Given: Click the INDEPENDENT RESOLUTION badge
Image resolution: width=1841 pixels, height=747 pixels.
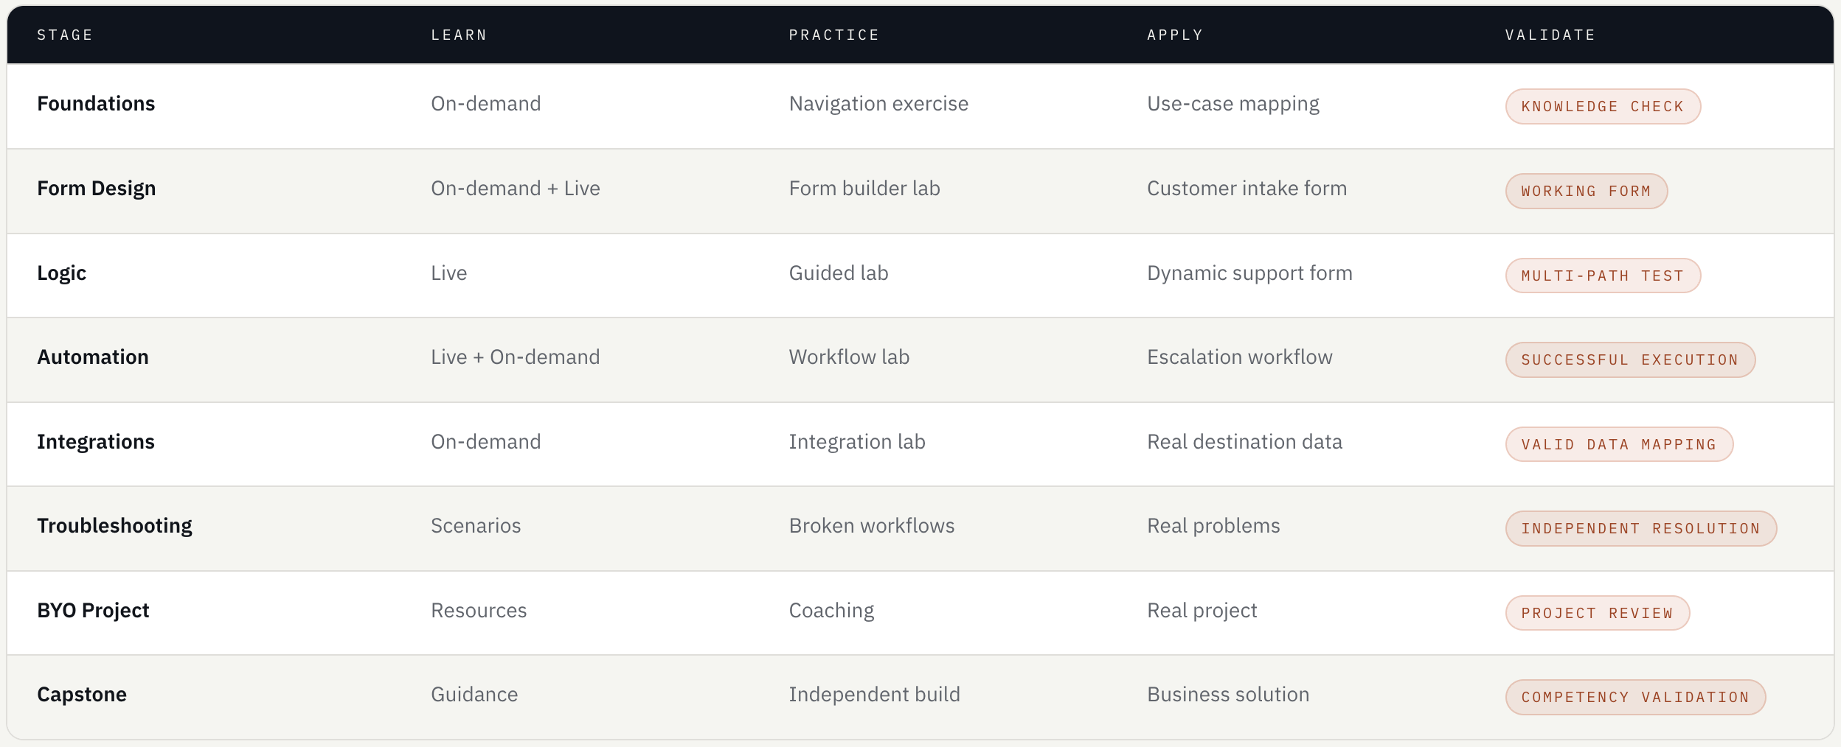Looking at the screenshot, I should [x=1641, y=529].
